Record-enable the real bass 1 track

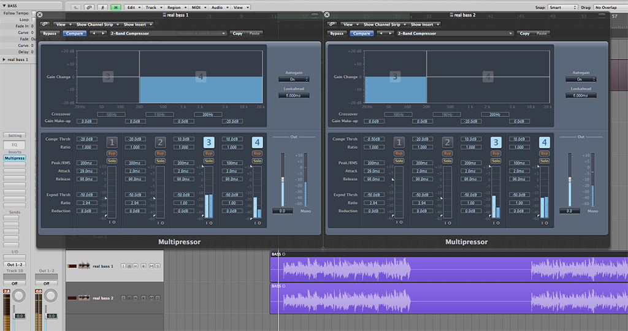(x=144, y=266)
